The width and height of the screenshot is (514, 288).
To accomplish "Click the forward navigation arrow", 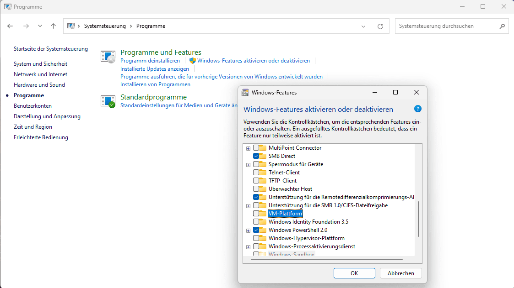I will point(26,26).
